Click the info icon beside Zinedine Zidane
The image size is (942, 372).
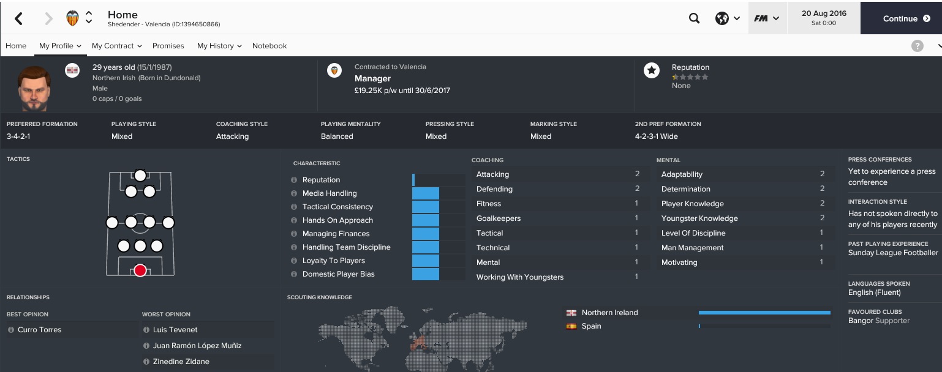[146, 362]
